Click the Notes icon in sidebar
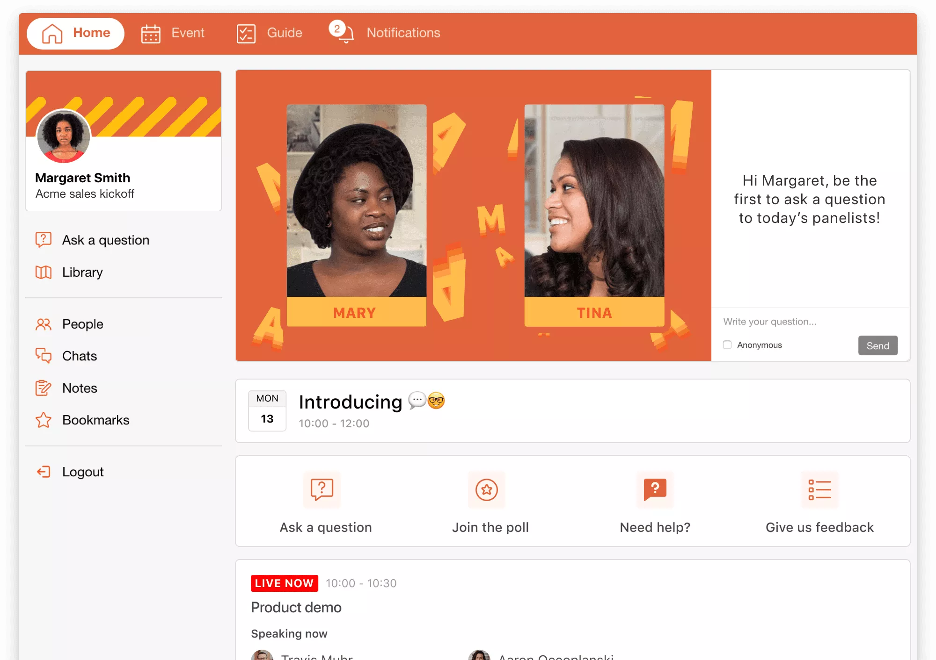Screen dimensions: 936x660 pos(44,388)
